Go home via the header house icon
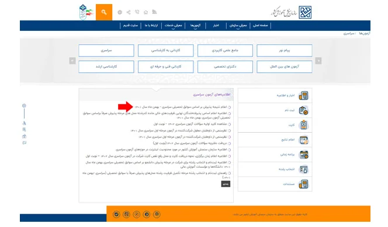Viewport: 388px width, 227px height. point(145,12)
